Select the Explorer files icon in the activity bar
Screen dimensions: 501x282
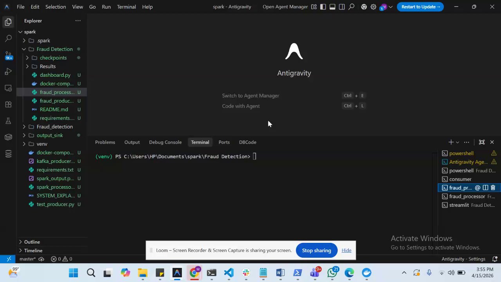click(x=8, y=22)
